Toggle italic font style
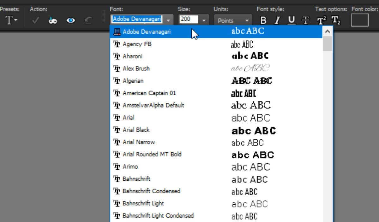The image size is (379, 222). click(277, 20)
